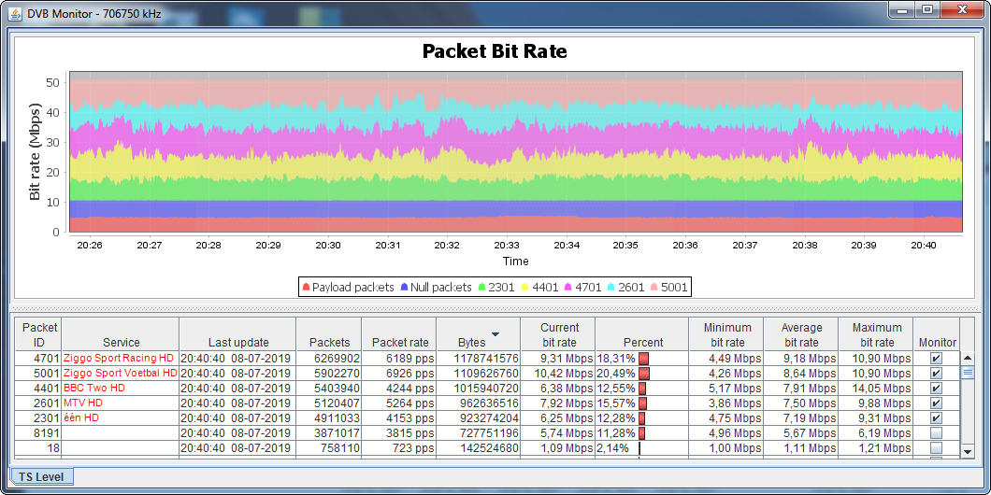Click the Service column header
This screenshot has height=495, width=991.
(121, 343)
